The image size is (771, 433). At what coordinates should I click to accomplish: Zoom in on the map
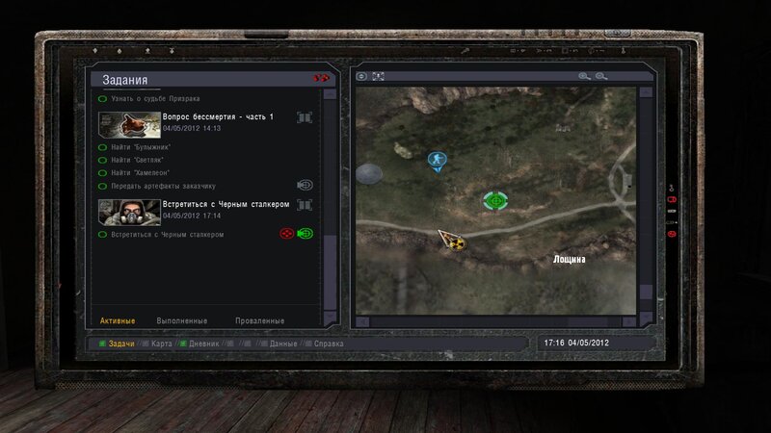click(584, 76)
